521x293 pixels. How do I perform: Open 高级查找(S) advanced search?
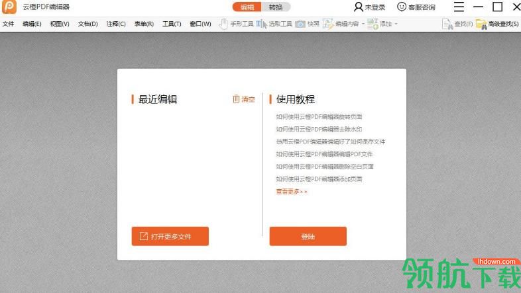click(x=497, y=24)
